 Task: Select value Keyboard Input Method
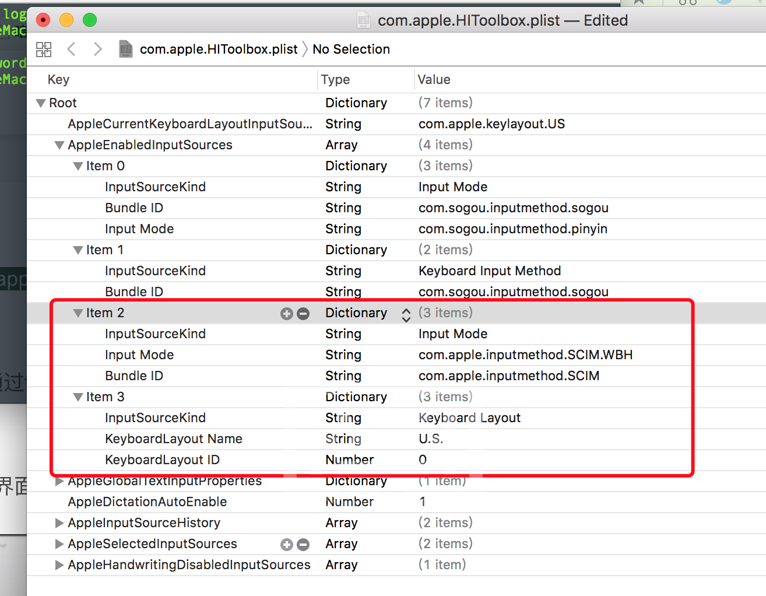(490, 271)
